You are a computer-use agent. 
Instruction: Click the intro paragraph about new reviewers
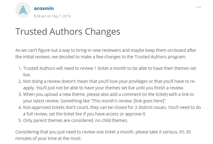(x=106, y=53)
